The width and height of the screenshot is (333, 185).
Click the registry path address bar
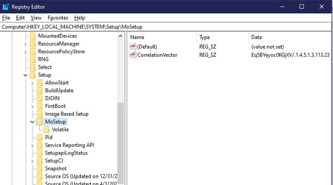tap(166, 27)
